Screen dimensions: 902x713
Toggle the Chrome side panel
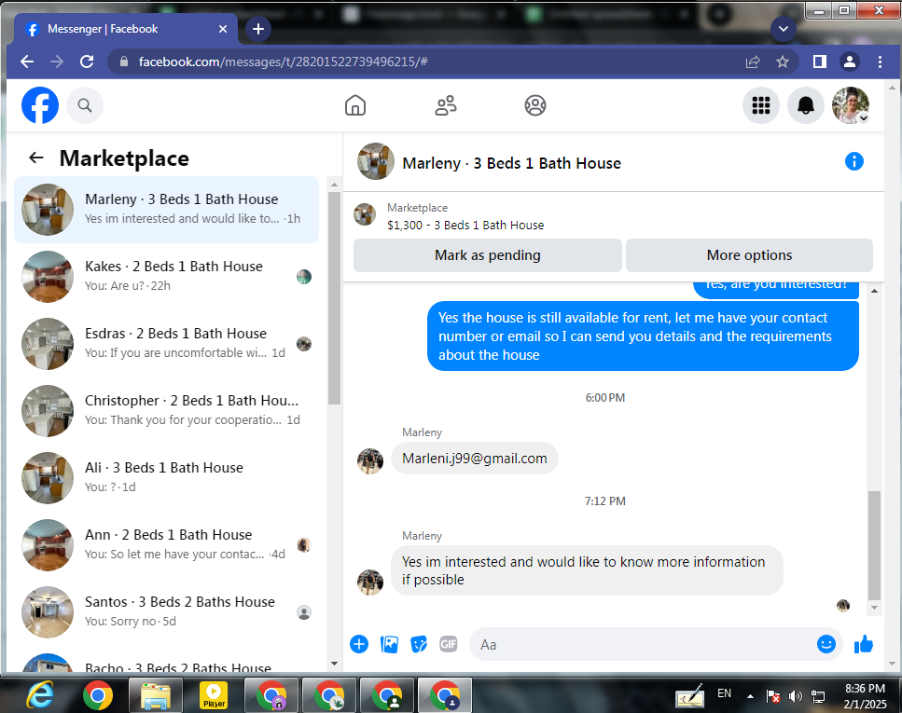tap(820, 62)
